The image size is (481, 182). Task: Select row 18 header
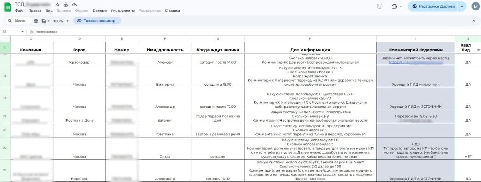point(5,76)
